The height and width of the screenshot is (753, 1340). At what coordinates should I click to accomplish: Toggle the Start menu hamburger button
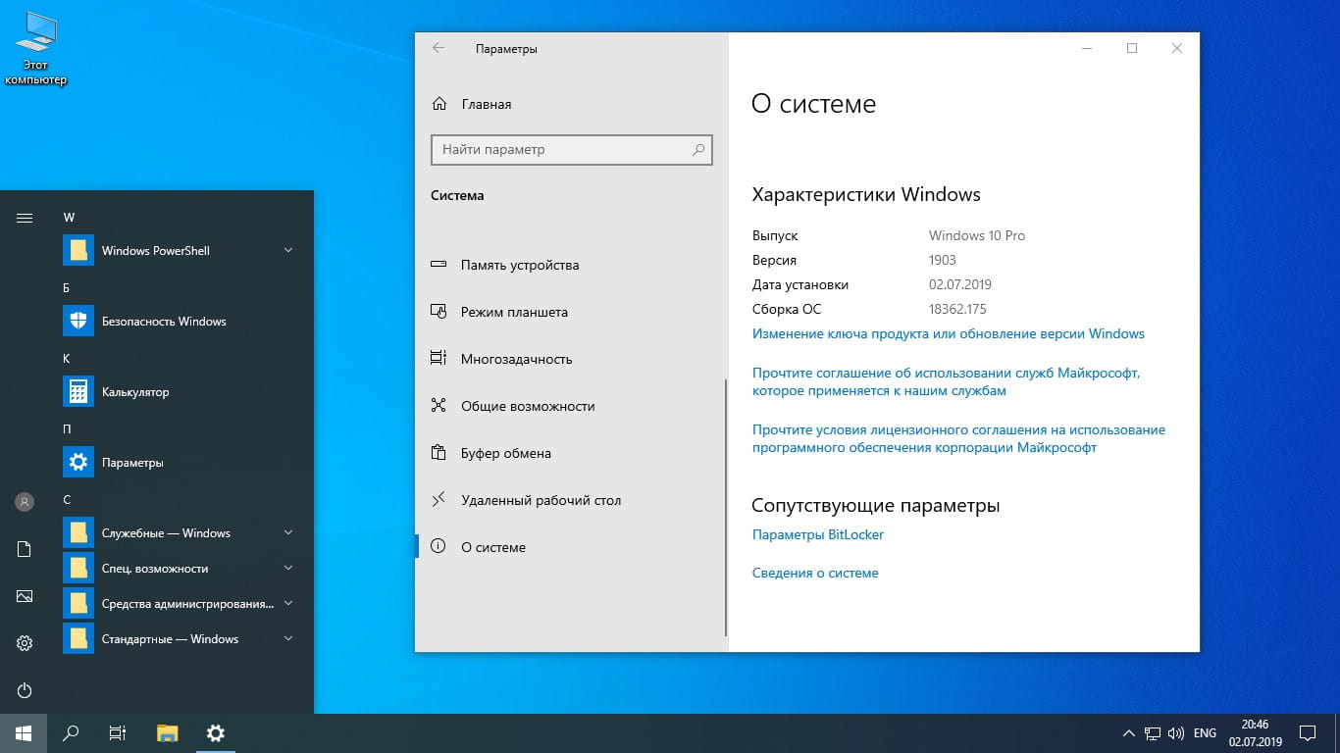click(25, 218)
